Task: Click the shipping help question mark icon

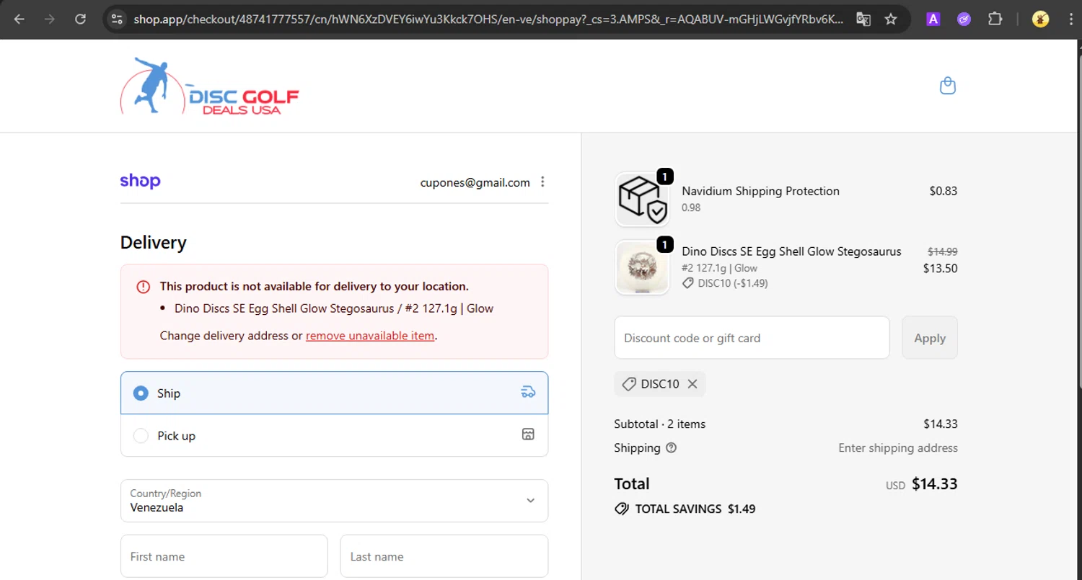Action: 672,448
